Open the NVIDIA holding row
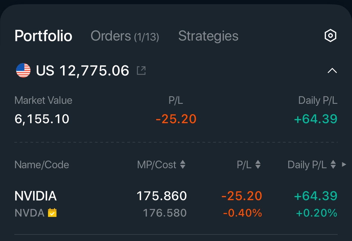This screenshot has width=352, height=241. pyautogui.click(x=176, y=204)
